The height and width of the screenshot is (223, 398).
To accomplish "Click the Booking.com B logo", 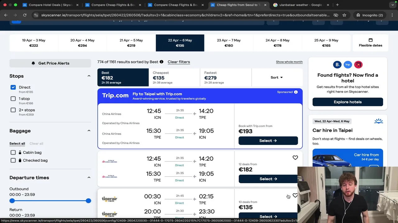I will (x=337, y=64).
